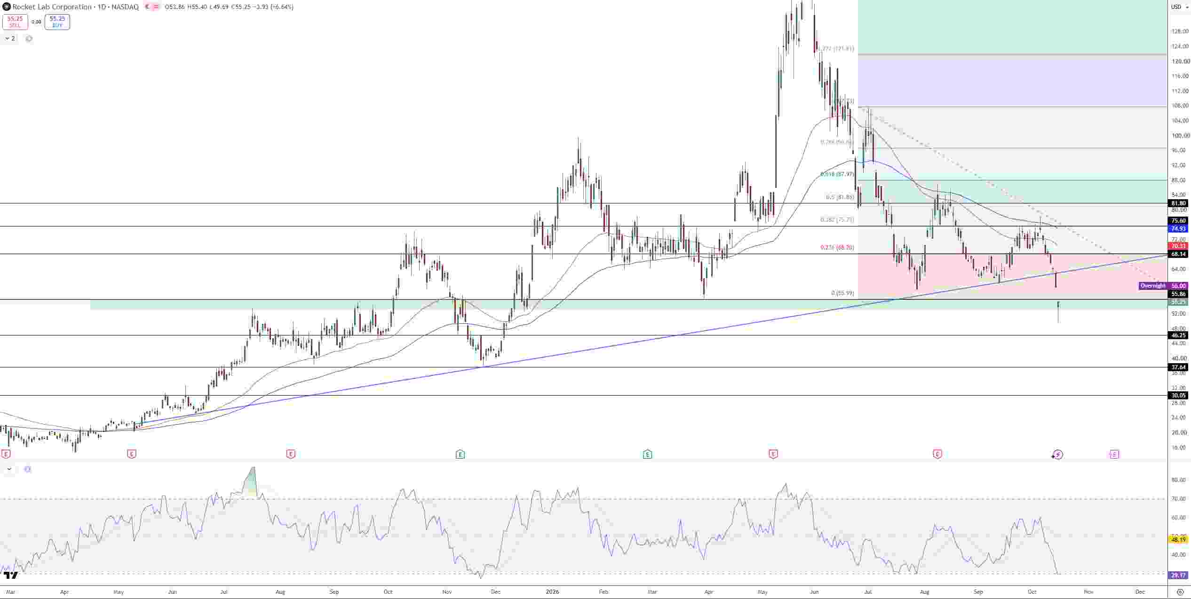Viewport: 1191px width, 599px height.
Task: Click the Rocket Lab symbol logo icon
Action: tap(6, 7)
